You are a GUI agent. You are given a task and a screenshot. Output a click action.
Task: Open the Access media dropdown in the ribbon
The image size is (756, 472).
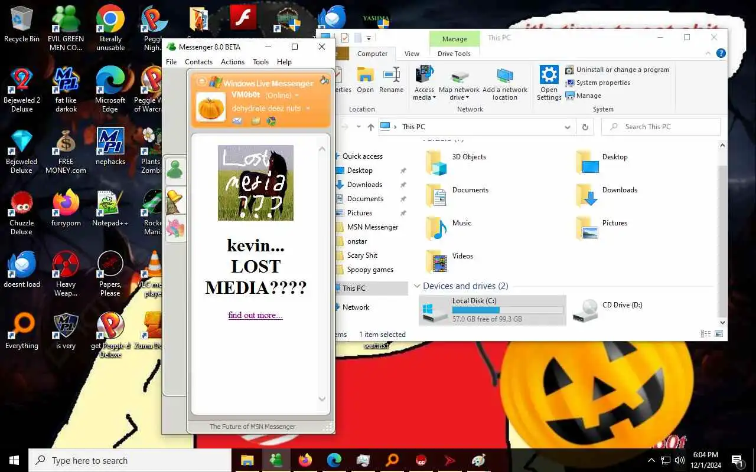(x=424, y=83)
